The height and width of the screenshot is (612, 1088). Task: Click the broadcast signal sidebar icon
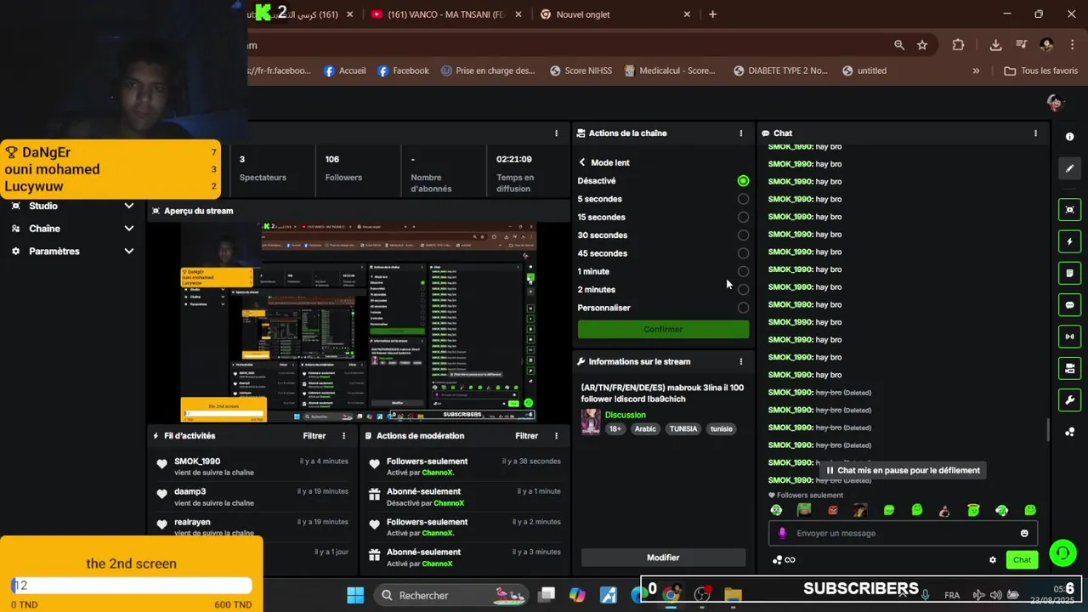pyautogui.click(x=1069, y=337)
